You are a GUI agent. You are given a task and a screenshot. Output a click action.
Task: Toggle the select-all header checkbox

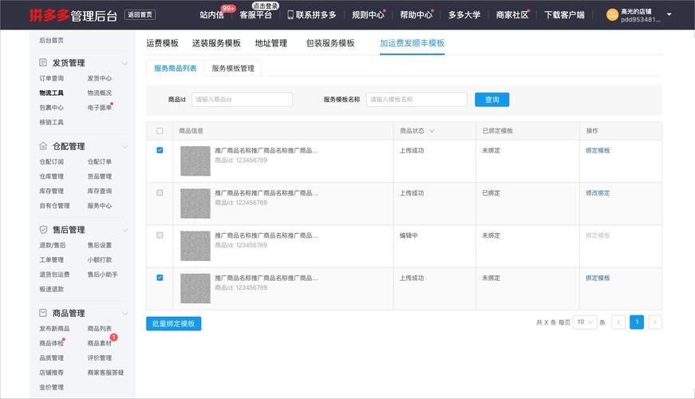[x=160, y=131]
